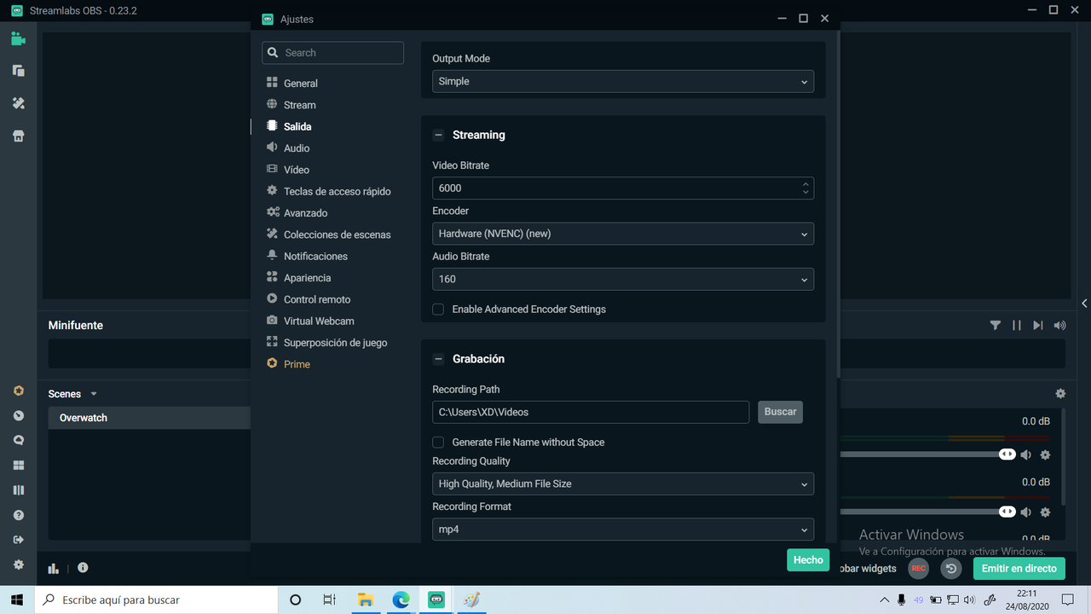Open mixer settings gear above audio sources

point(1060,393)
